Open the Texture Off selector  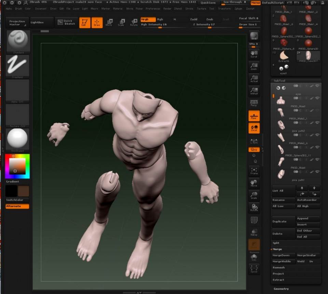click(17, 116)
